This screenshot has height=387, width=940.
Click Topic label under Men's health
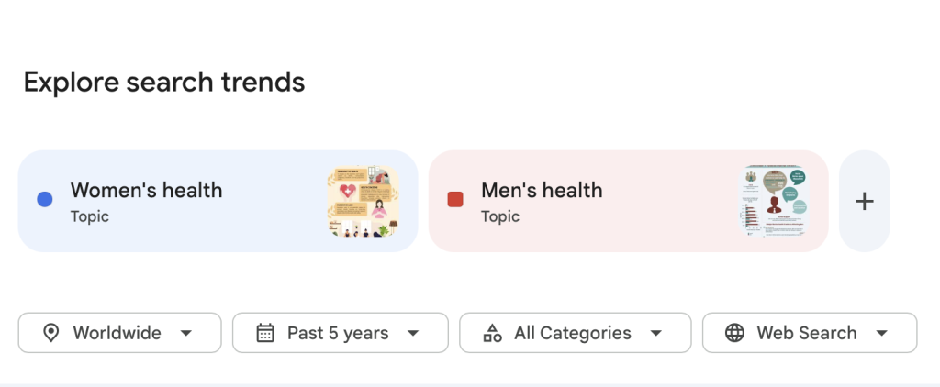pos(500,216)
